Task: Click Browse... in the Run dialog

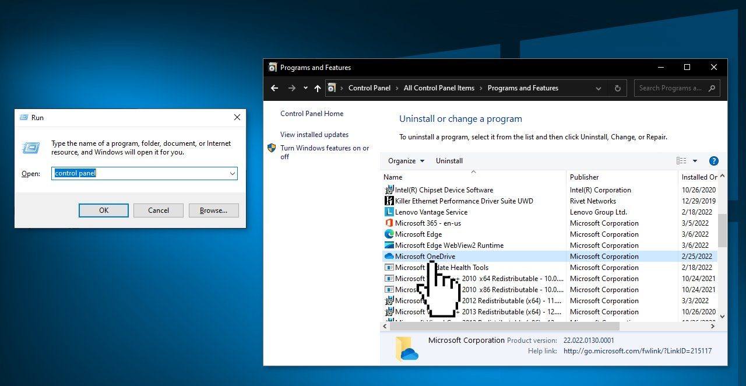Action: point(213,210)
